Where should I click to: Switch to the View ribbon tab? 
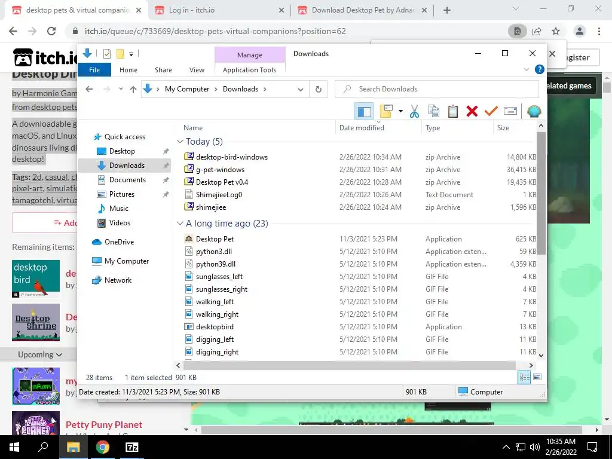click(197, 70)
